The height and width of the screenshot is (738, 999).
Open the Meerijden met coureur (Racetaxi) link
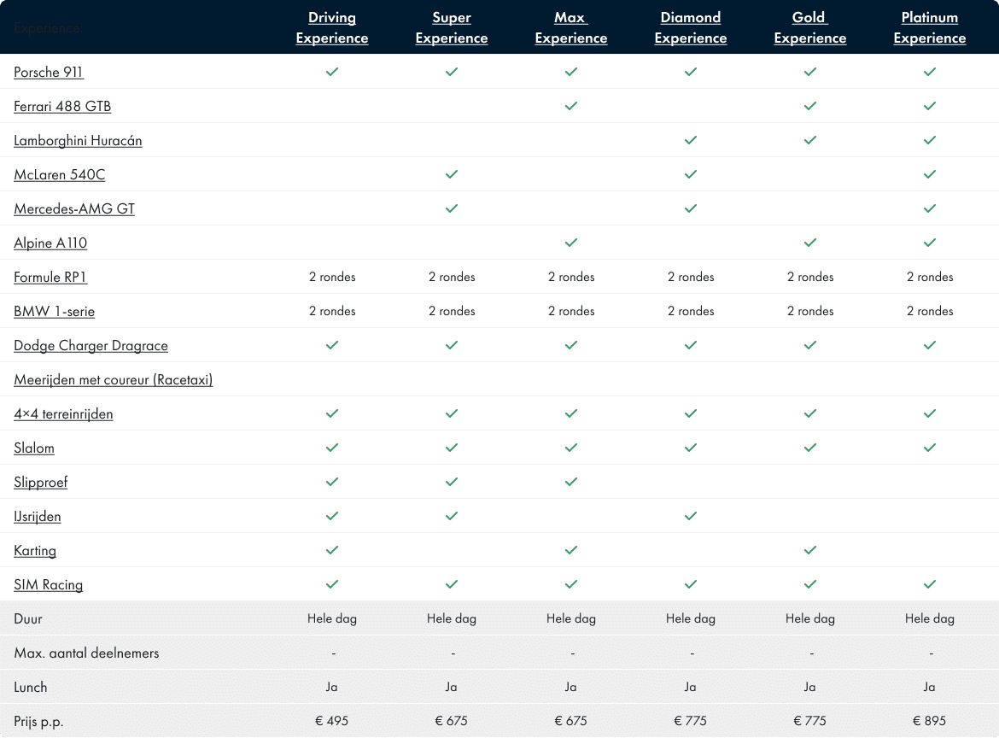tap(114, 380)
